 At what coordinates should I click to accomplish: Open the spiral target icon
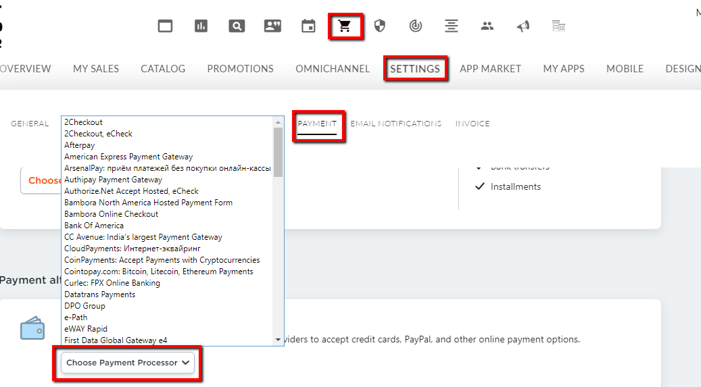coord(415,26)
